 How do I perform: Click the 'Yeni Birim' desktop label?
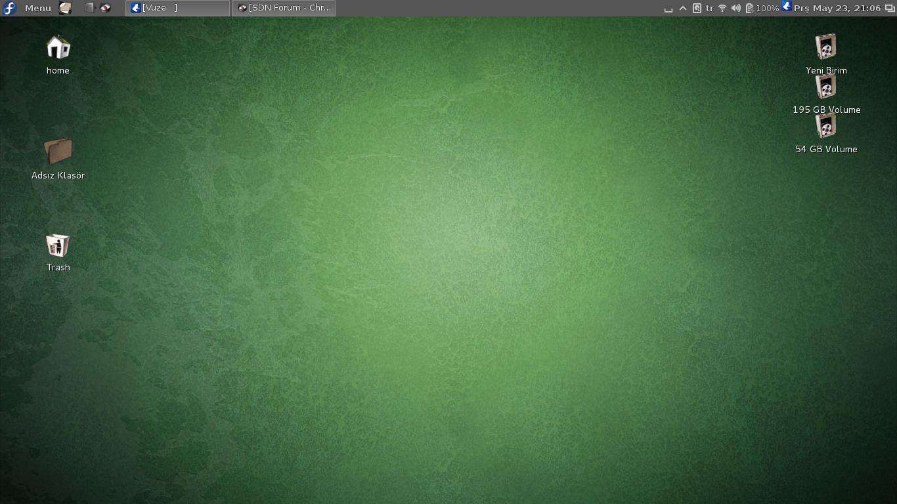pyautogui.click(x=826, y=70)
